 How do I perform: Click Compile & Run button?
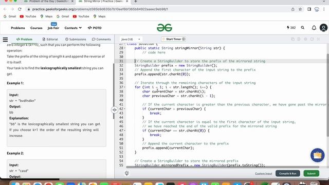288,174
